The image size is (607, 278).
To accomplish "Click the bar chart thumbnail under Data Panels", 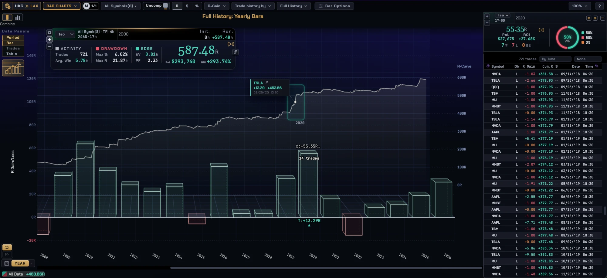I will (x=13, y=68).
